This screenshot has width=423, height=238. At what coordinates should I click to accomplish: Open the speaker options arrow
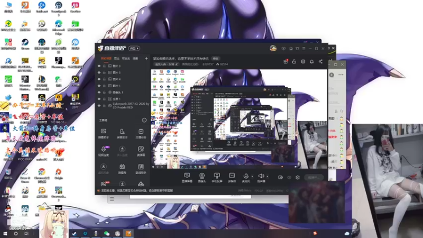pyautogui.click(x=268, y=177)
